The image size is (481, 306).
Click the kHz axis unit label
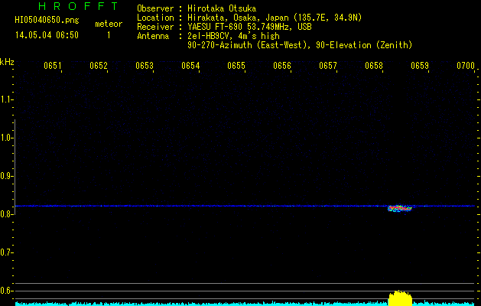(7, 62)
